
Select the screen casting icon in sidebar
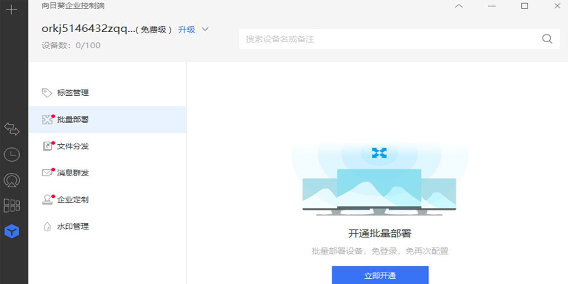coord(11,180)
